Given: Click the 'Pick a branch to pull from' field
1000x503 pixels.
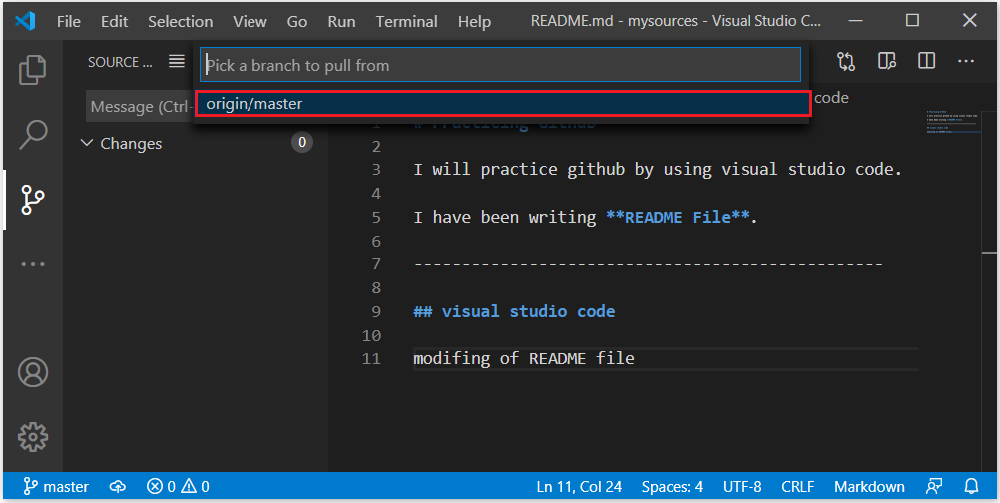Looking at the screenshot, I should pyautogui.click(x=501, y=65).
